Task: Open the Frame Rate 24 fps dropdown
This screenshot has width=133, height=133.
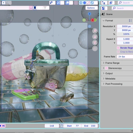Action: pyautogui.click(x=125, y=57)
